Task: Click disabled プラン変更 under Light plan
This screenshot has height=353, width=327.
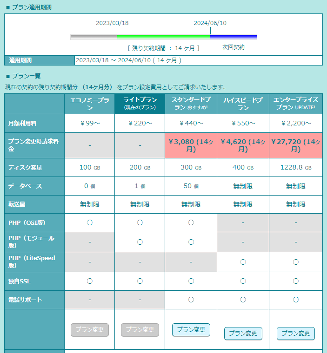Action: point(140,330)
